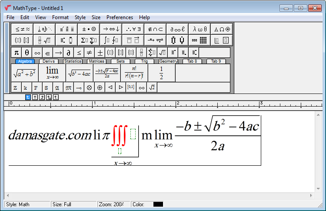This screenshot has width=326, height=211.
Task: Insert the partial derivative symbol
Action: click(69, 53)
